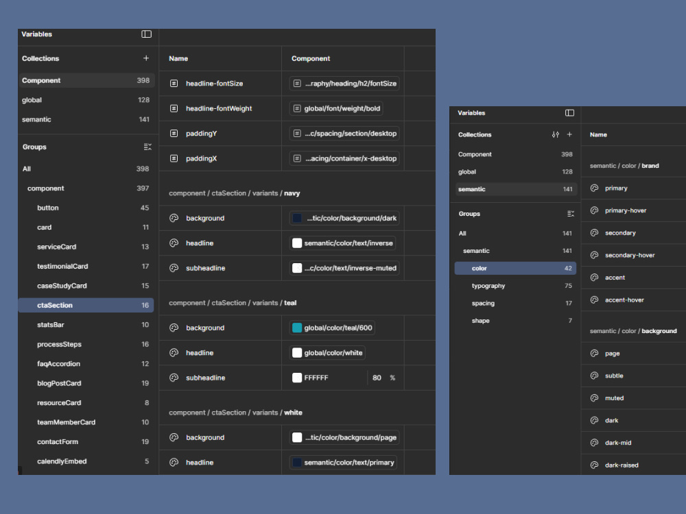Click the Component column header

311,58
